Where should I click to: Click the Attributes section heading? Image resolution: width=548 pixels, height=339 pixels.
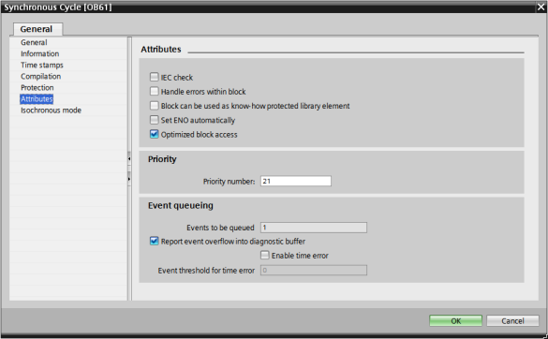[161, 50]
